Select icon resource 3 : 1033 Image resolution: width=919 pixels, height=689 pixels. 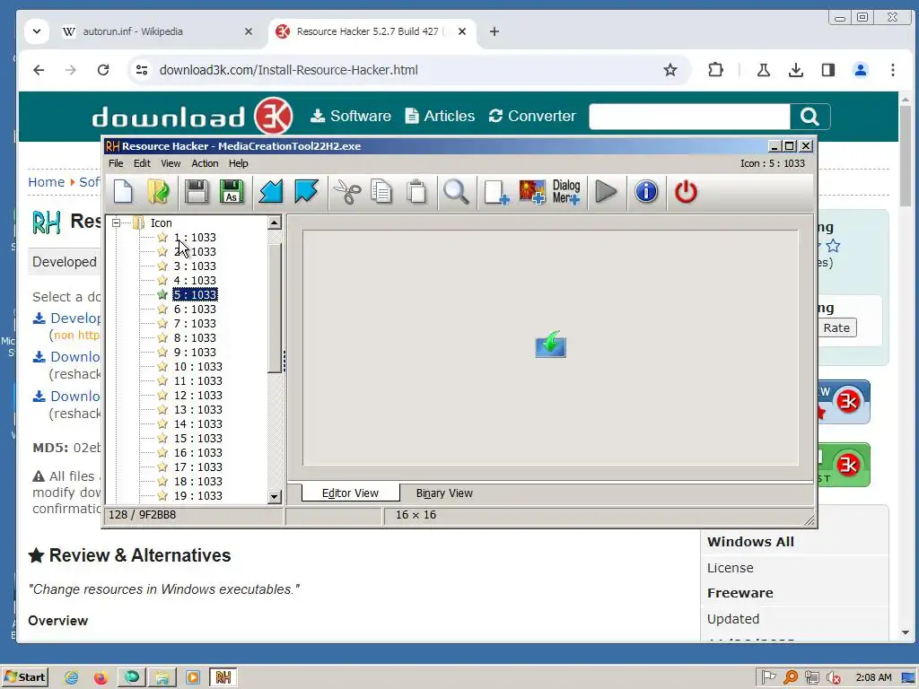pyautogui.click(x=195, y=266)
